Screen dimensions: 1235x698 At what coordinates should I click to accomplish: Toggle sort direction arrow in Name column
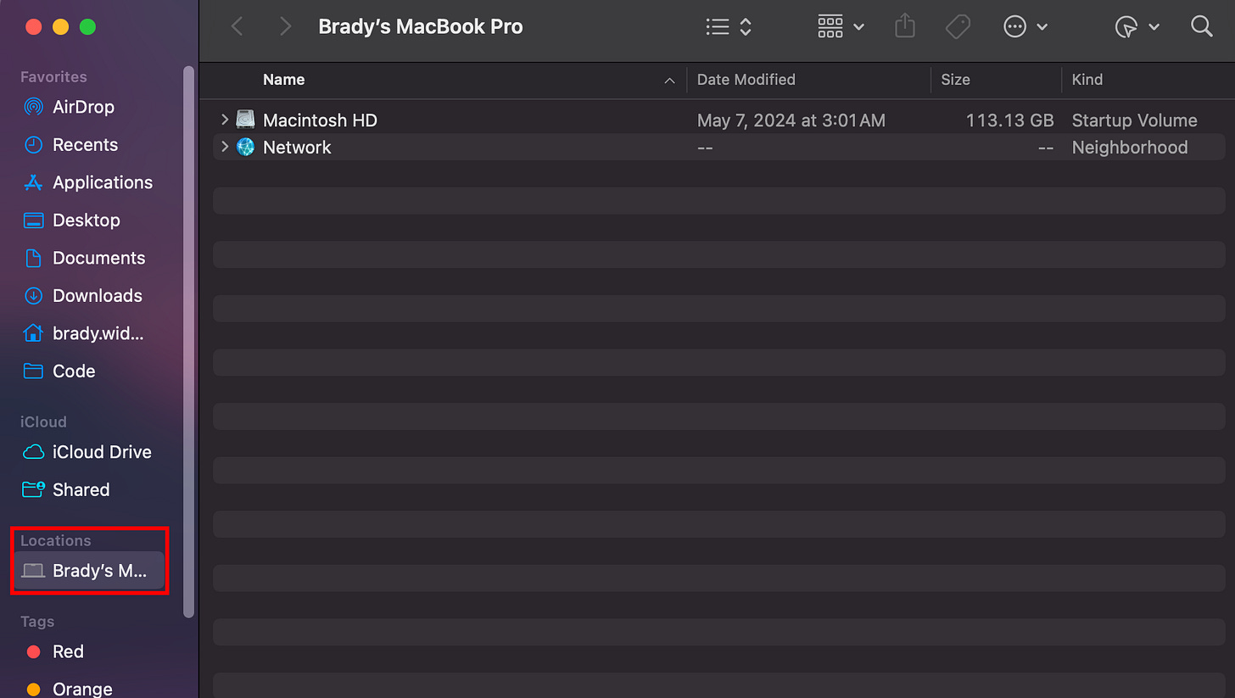(x=669, y=81)
